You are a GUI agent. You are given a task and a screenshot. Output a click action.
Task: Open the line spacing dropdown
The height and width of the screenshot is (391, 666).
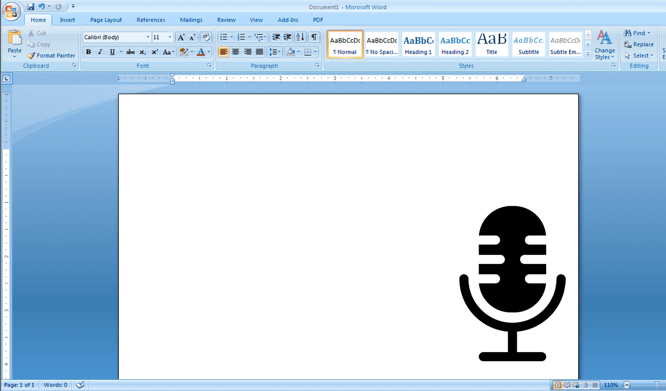pos(279,52)
